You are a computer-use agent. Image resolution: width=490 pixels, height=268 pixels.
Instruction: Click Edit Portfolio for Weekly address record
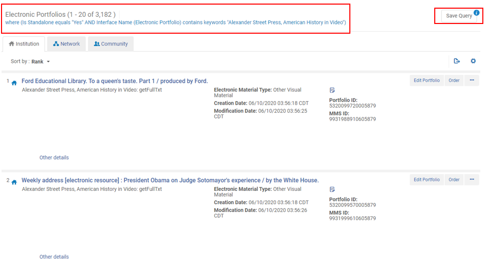click(x=427, y=180)
